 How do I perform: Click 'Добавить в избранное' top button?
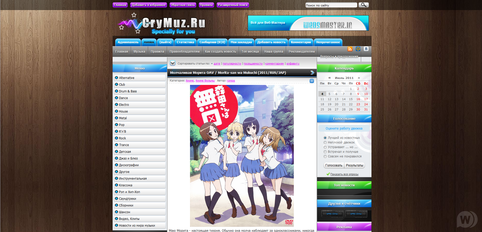click(x=149, y=5)
